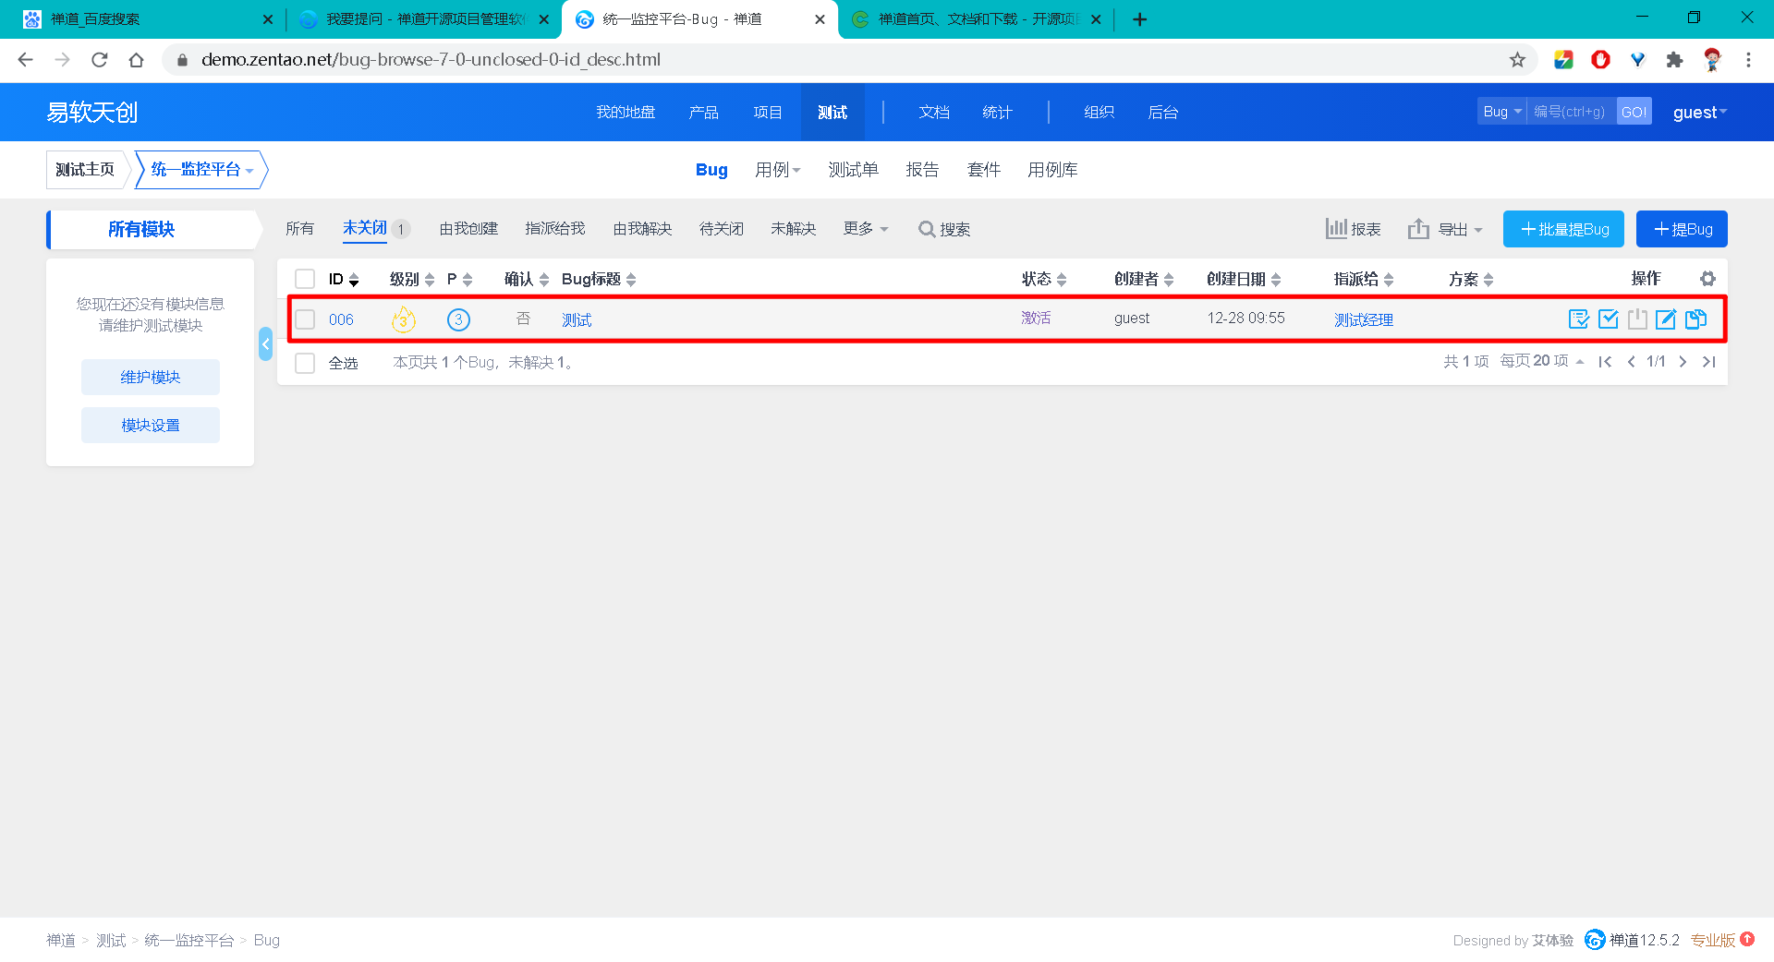The width and height of the screenshot is (1774, 962).
Task: Open the Chrome three-dot menu
Action: pos(1748,60)
